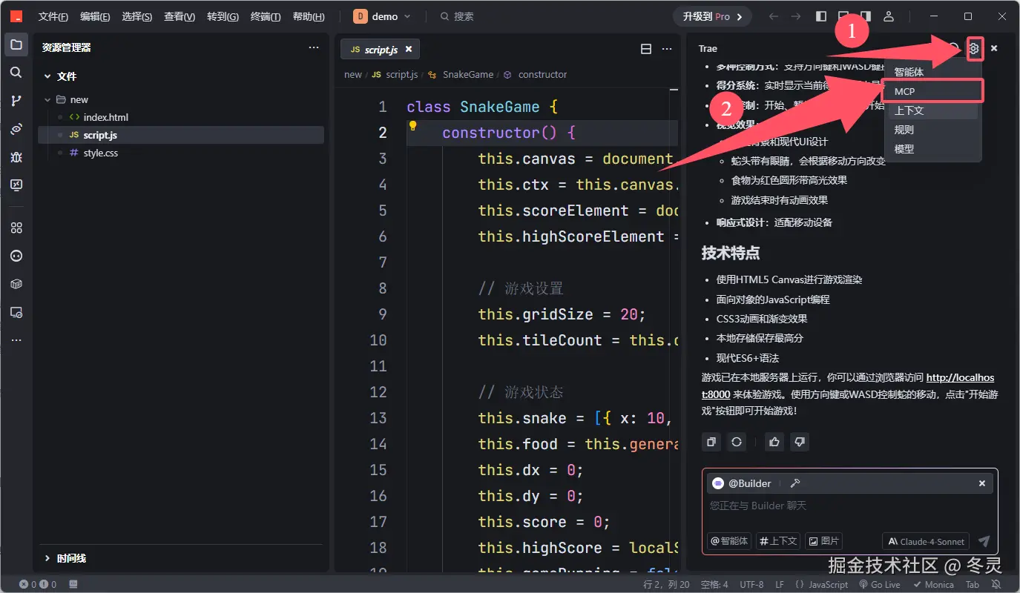Viewport: 1020px width, 593px height.
Task: Change encoding UTF-8 in status bar
Action: tap(751, 584)
